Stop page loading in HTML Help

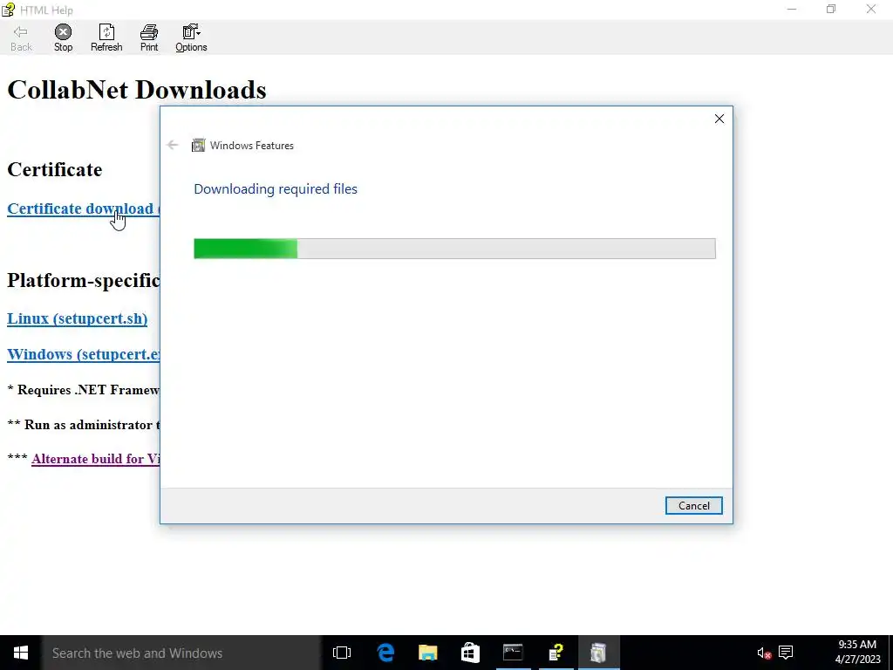tap(63, 38)
